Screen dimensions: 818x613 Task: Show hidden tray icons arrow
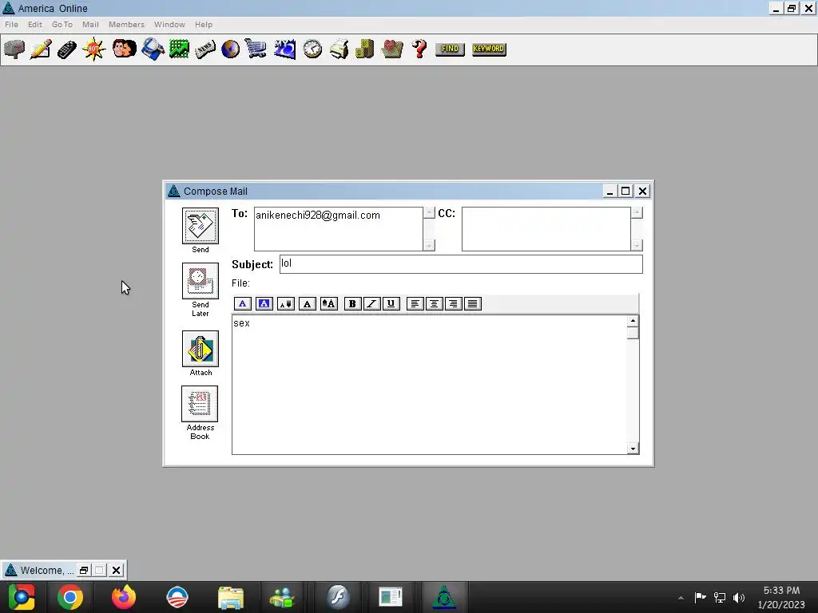pos(681,598)
